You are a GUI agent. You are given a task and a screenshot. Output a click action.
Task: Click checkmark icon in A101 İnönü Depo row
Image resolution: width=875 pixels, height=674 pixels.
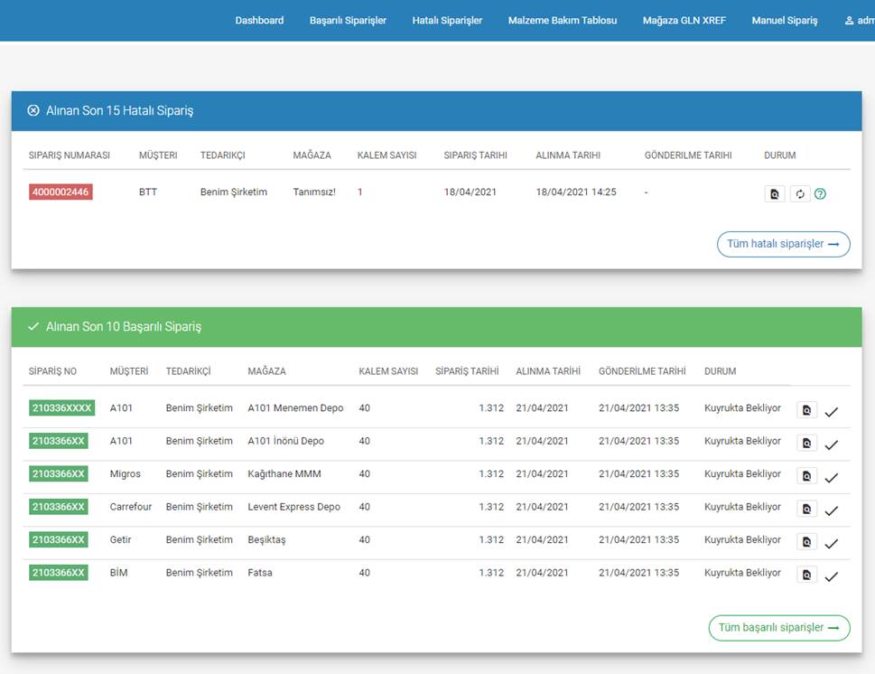832,445
